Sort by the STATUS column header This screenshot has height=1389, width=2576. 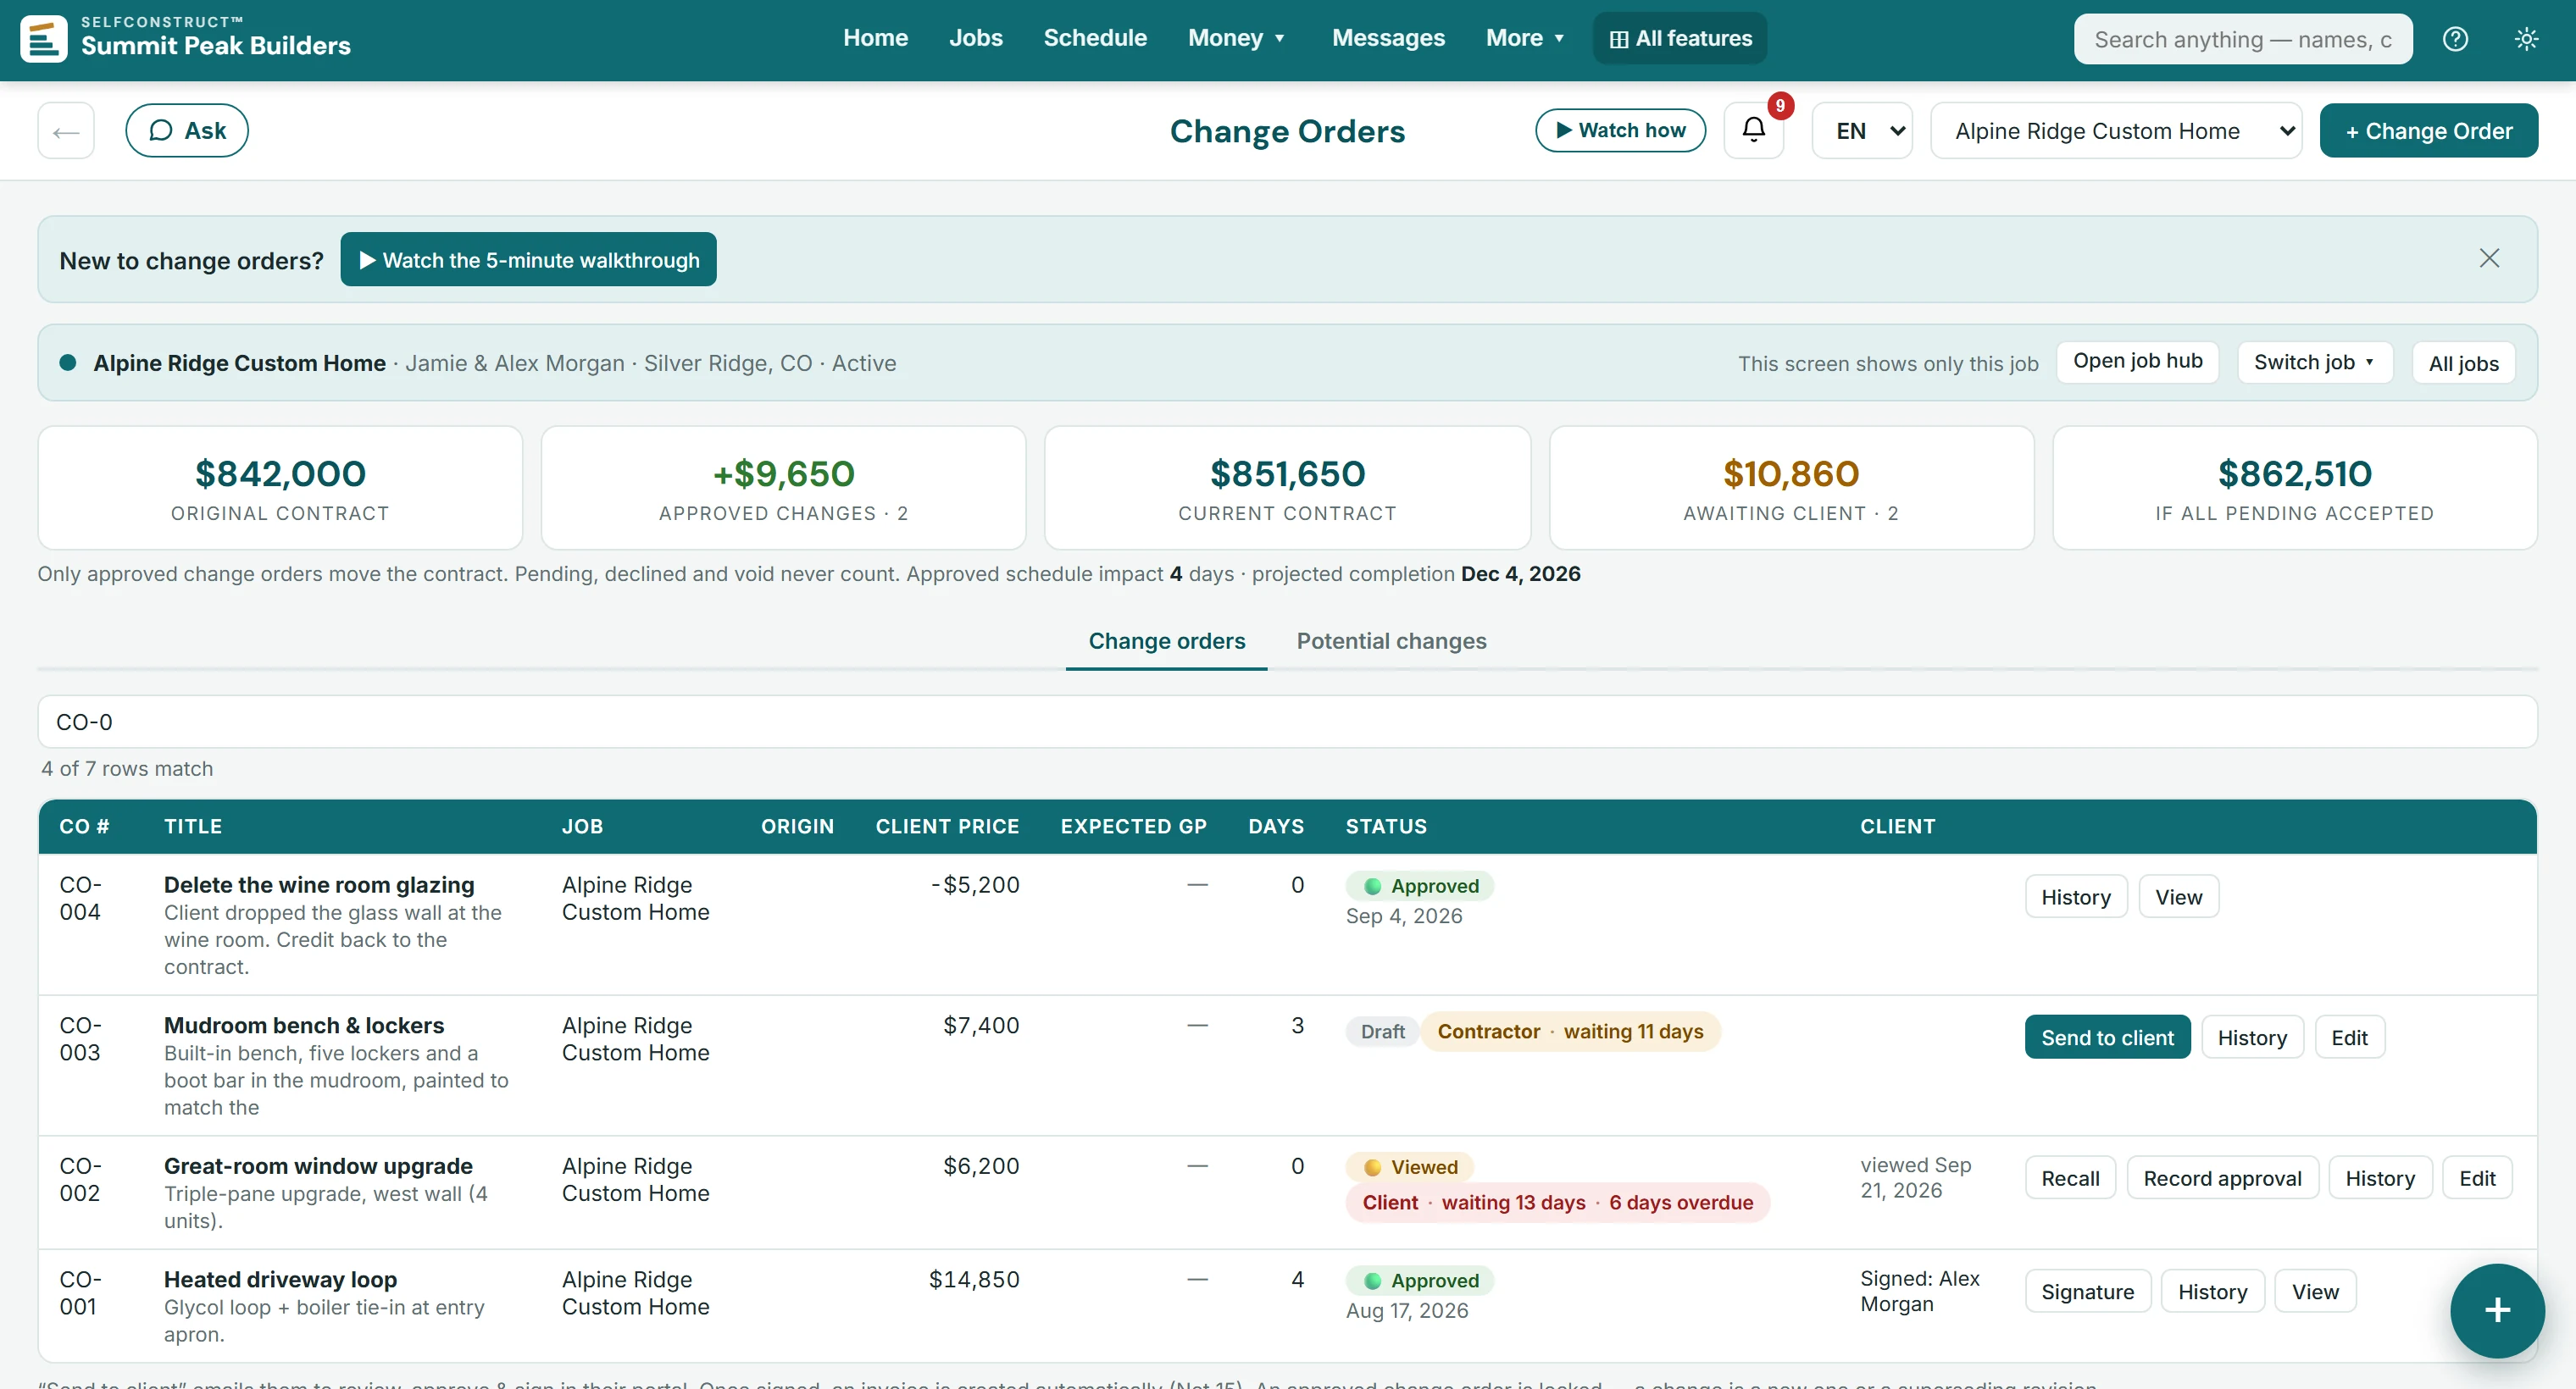pyautogui.click(x=1386, y=827)
